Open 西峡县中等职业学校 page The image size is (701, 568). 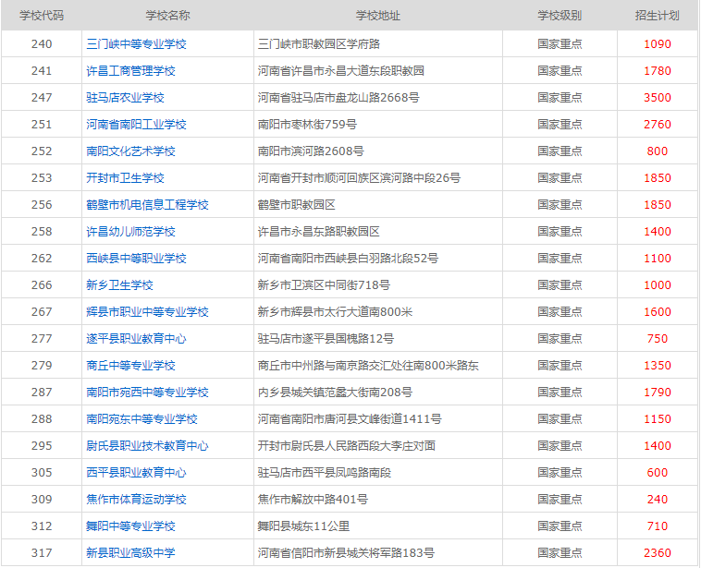coord(136,258)
